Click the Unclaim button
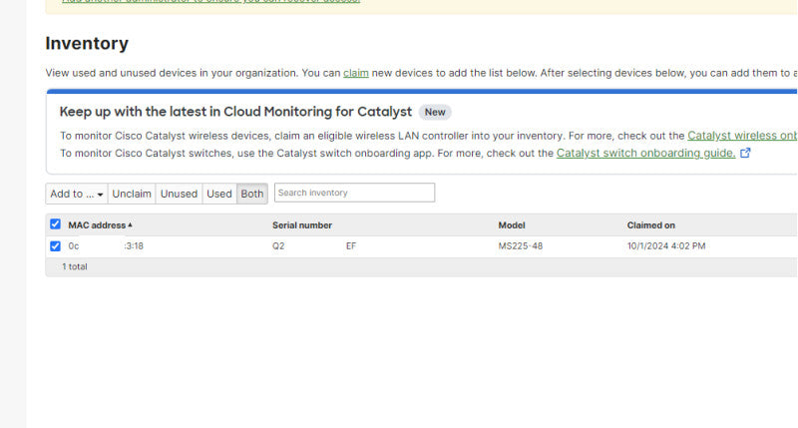Viewport: 798px width, 428px height. (132, 194)
